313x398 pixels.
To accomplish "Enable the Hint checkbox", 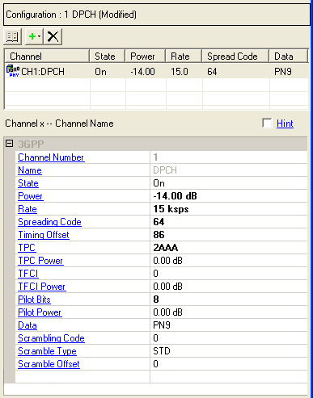I will point(267,124).
